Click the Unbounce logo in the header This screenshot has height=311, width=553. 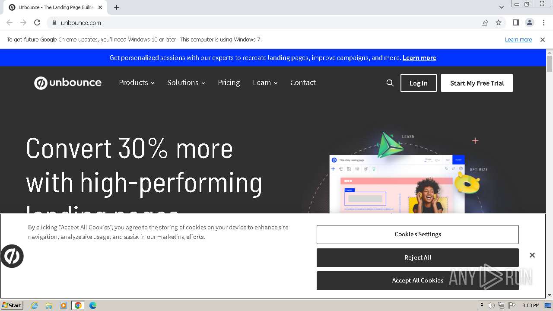[68, 83]
